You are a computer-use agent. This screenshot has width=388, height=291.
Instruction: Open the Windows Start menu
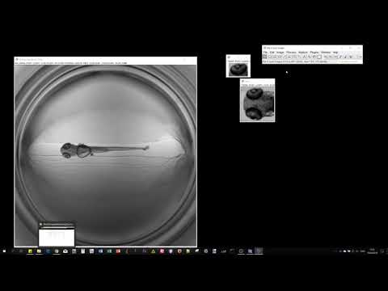point(4,251)
